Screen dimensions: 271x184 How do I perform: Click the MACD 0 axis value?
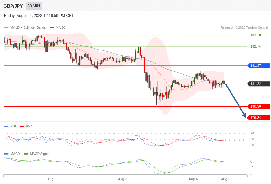coord(251,161)
